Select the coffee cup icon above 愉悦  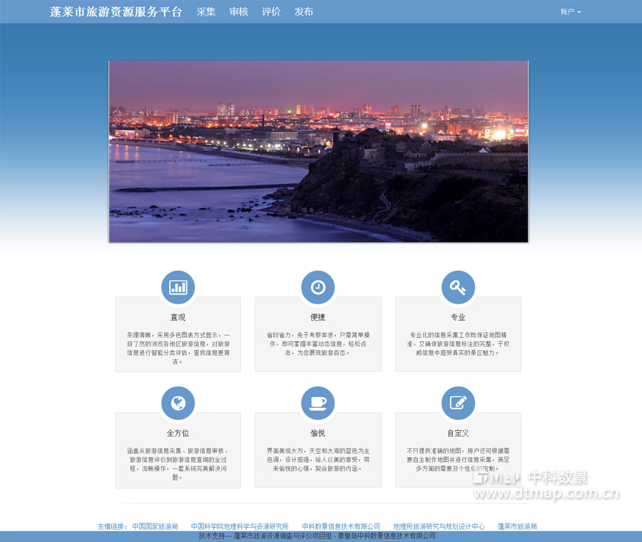click(x=318, y=403)
